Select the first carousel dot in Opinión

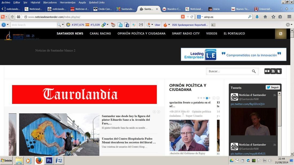tap(198, 98)
